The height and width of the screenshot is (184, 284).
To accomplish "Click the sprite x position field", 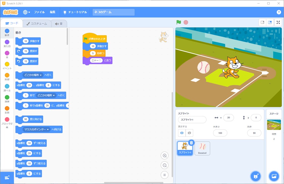I will (229, 117).
